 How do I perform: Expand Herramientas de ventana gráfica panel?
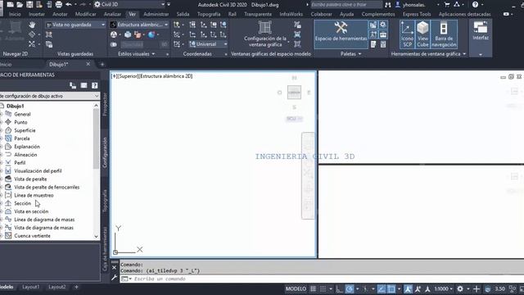point(428,54)
